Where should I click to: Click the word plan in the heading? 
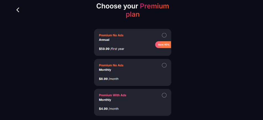[133, 15]
